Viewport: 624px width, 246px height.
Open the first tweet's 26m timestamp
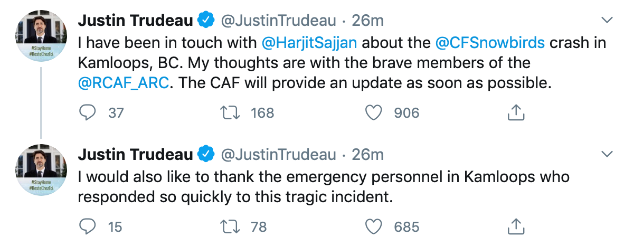pyautogui.click(x=368, y=21)
